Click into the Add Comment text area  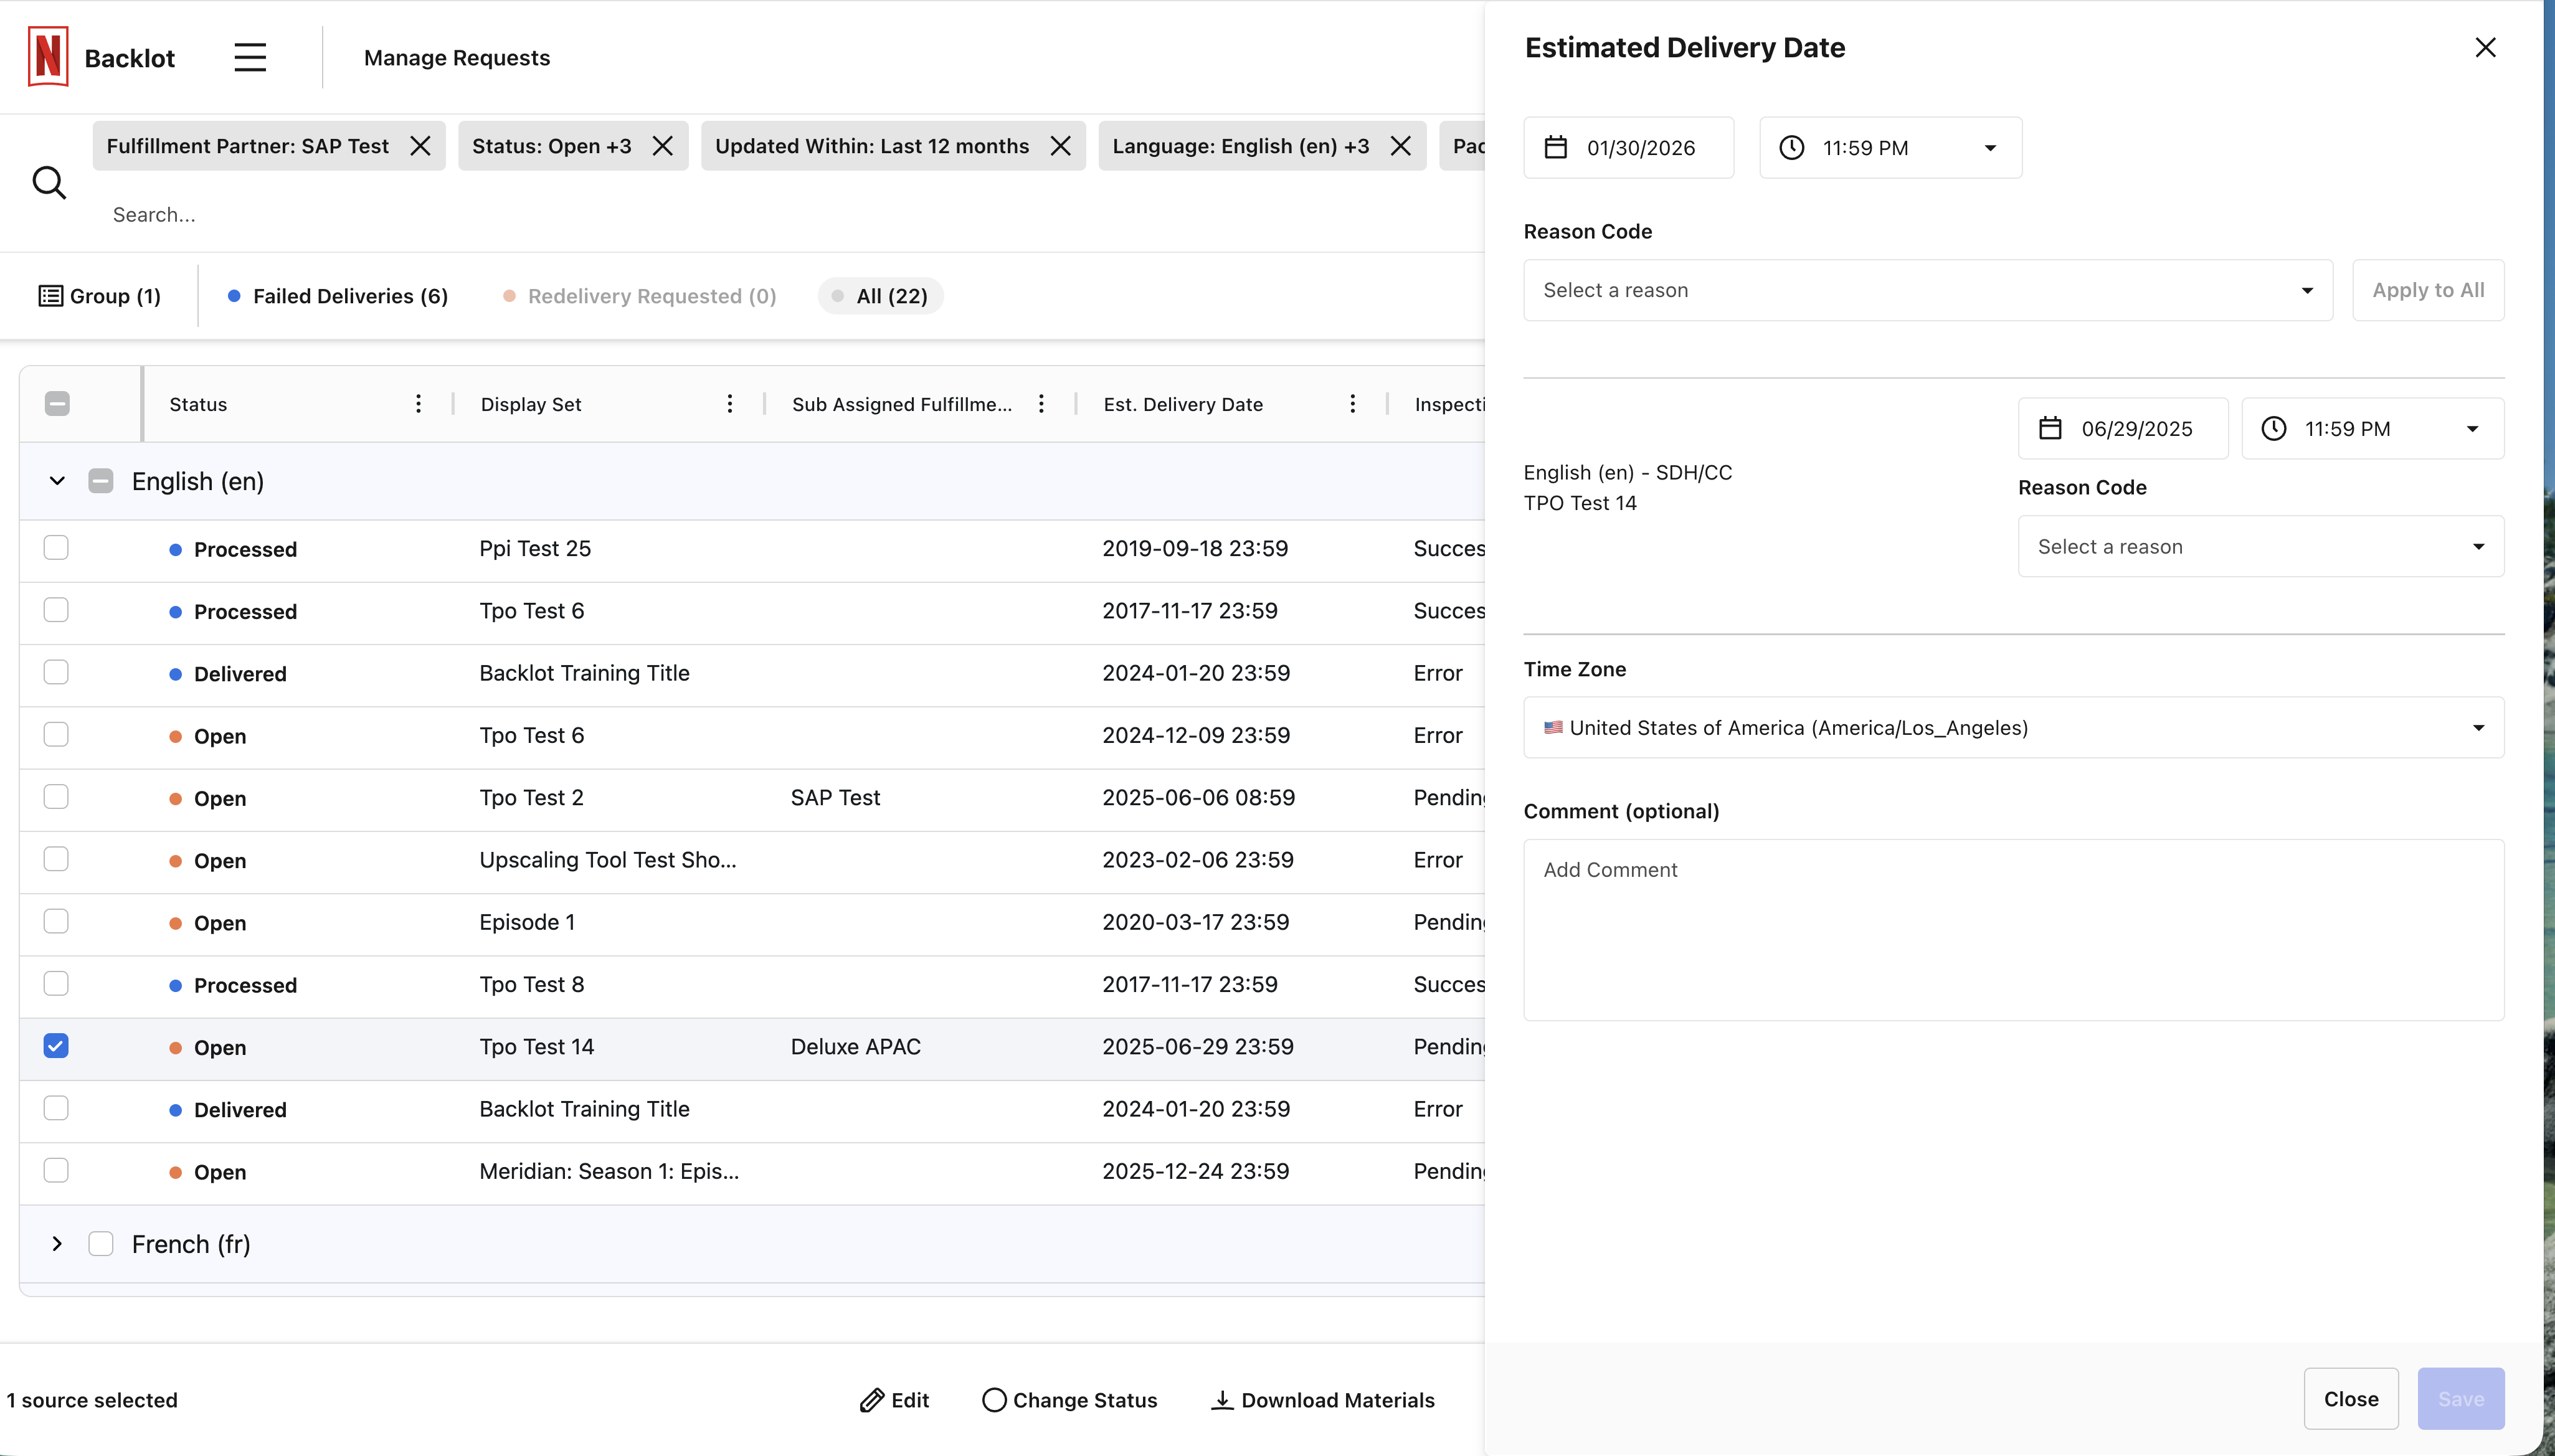[x=2013, y=930]
